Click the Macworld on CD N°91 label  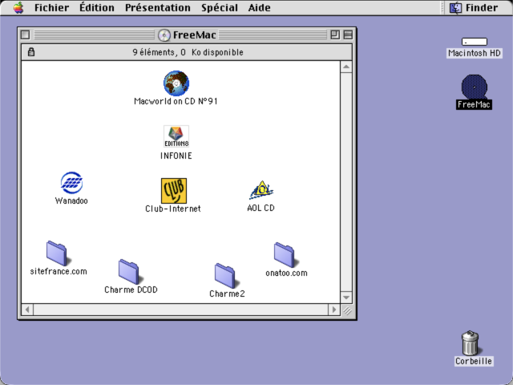pos(176,101)
